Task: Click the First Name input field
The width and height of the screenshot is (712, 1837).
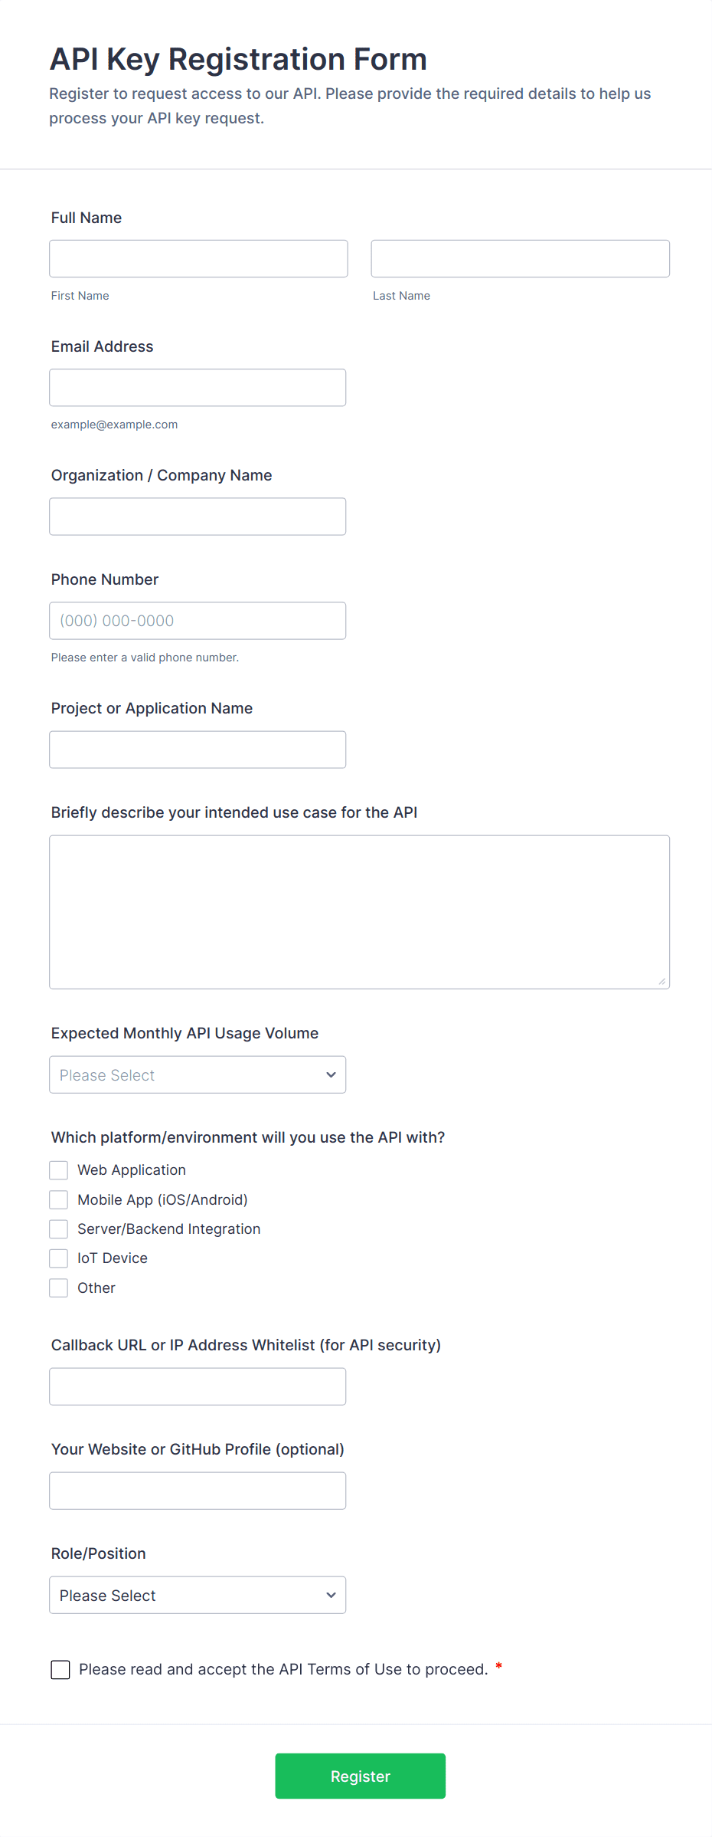Action: coord(198,258)
